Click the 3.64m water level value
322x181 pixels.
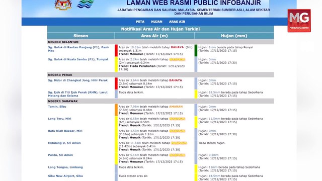(135, 80)
